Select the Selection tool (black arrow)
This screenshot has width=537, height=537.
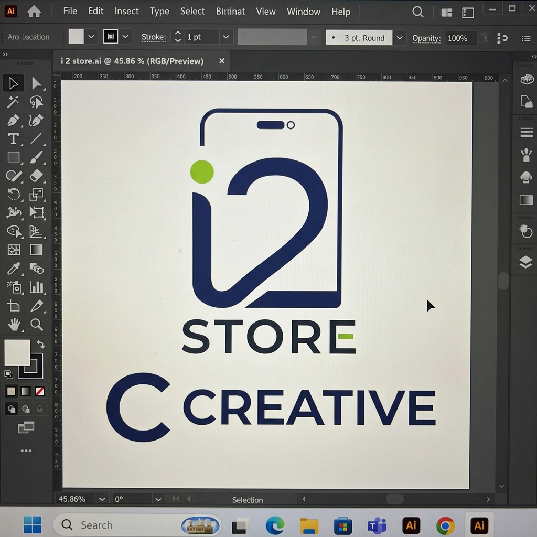coord(13,83)
